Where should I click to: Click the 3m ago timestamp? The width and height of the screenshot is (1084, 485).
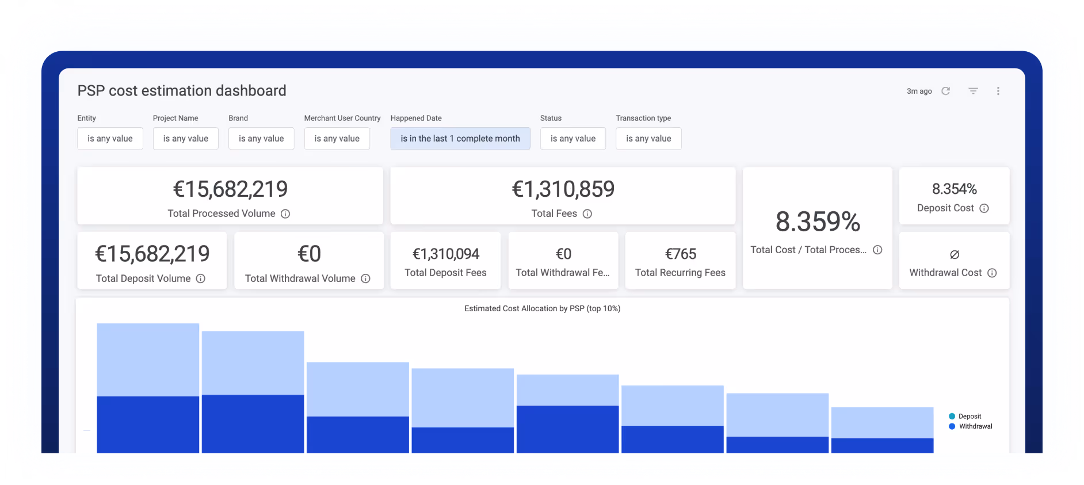(x=919, y=91)
